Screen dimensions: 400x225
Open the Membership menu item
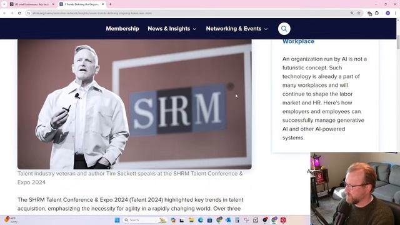pyautogui.click(x=122, y=29)
